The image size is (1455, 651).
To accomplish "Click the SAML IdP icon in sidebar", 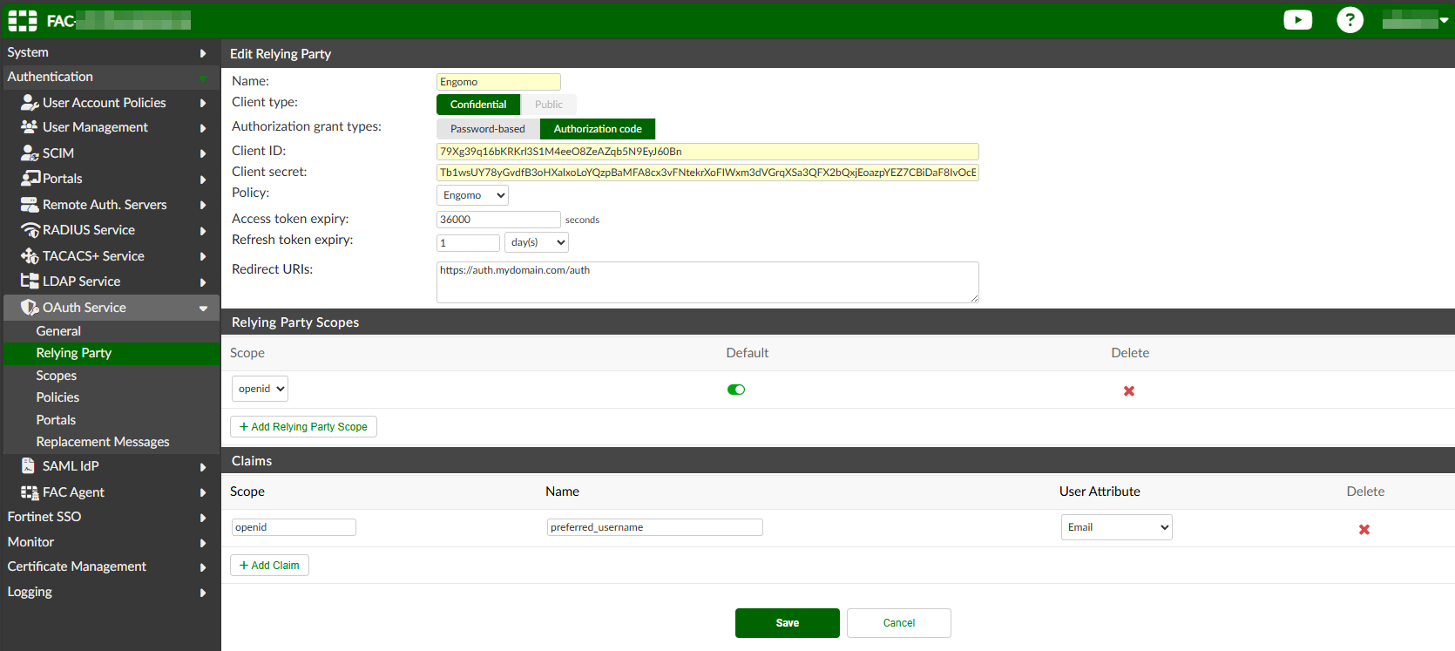I will pyautogui.click(x=29, y=466).
